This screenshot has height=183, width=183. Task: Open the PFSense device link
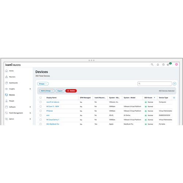[49, 111]
